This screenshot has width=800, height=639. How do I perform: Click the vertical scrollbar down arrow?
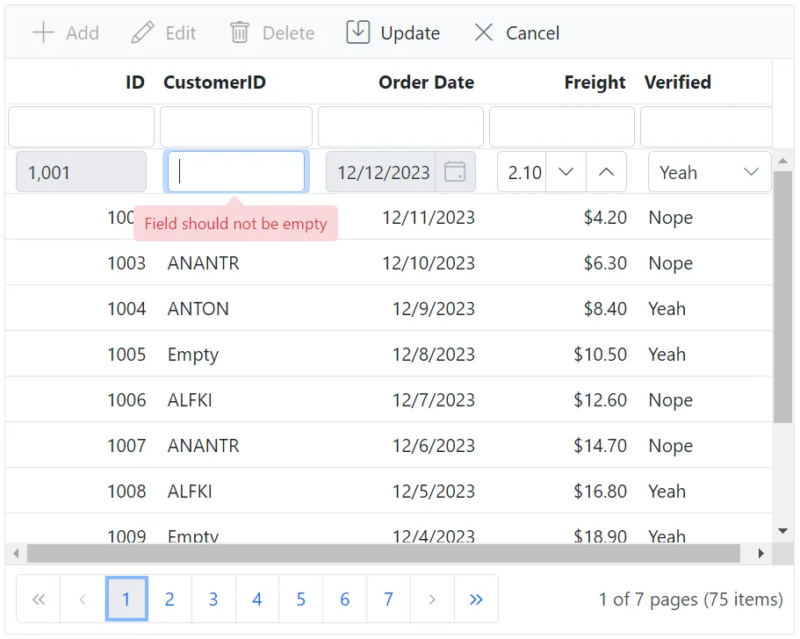coord(782,530)
